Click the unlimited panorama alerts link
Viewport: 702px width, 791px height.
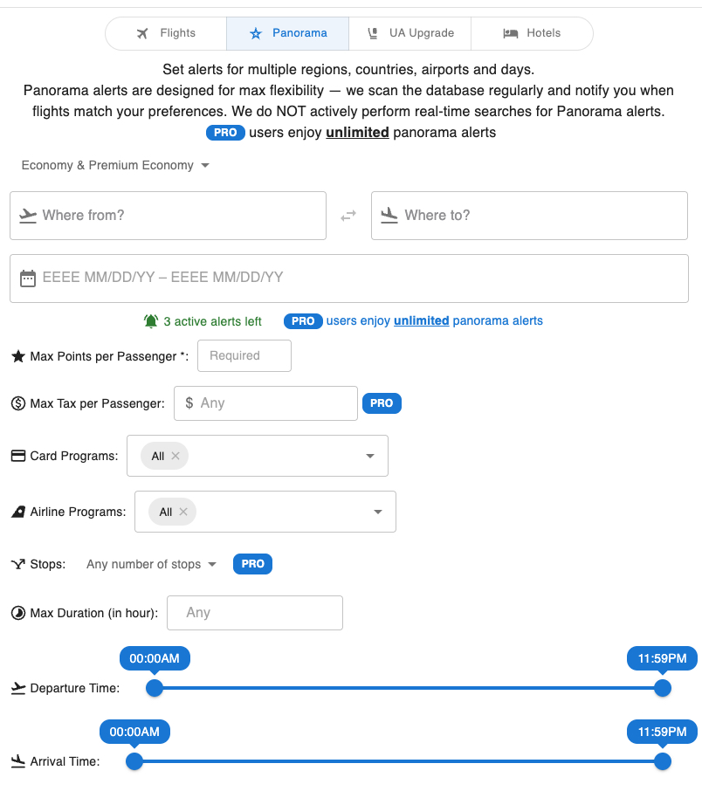coord(421,320)
